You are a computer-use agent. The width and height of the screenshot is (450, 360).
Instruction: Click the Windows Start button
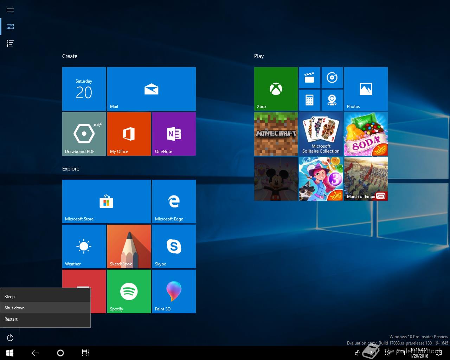coord(10,353)
